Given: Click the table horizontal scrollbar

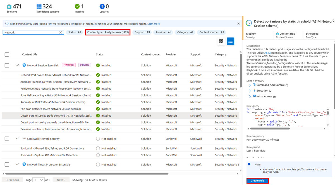Looking at the screenshot, I should pyautogui.click(x=87, y=174).
